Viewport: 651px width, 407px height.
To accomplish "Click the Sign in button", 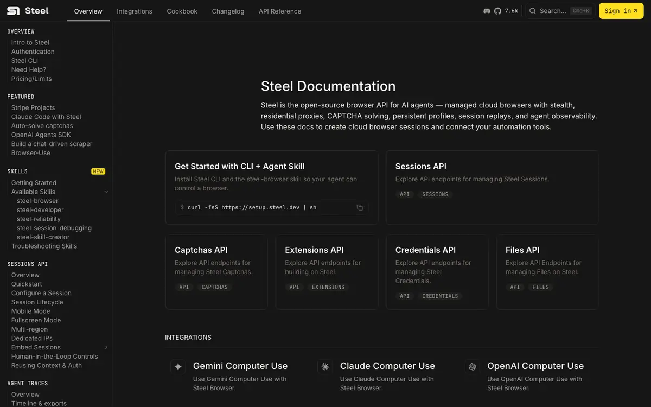I will (x=621, y=11).
